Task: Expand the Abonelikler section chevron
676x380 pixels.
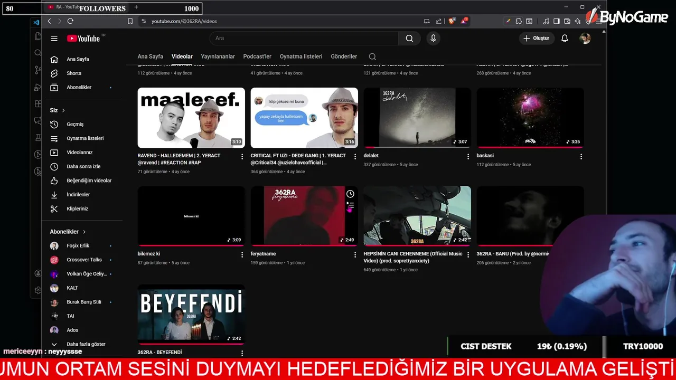Action: pos(84,232)
